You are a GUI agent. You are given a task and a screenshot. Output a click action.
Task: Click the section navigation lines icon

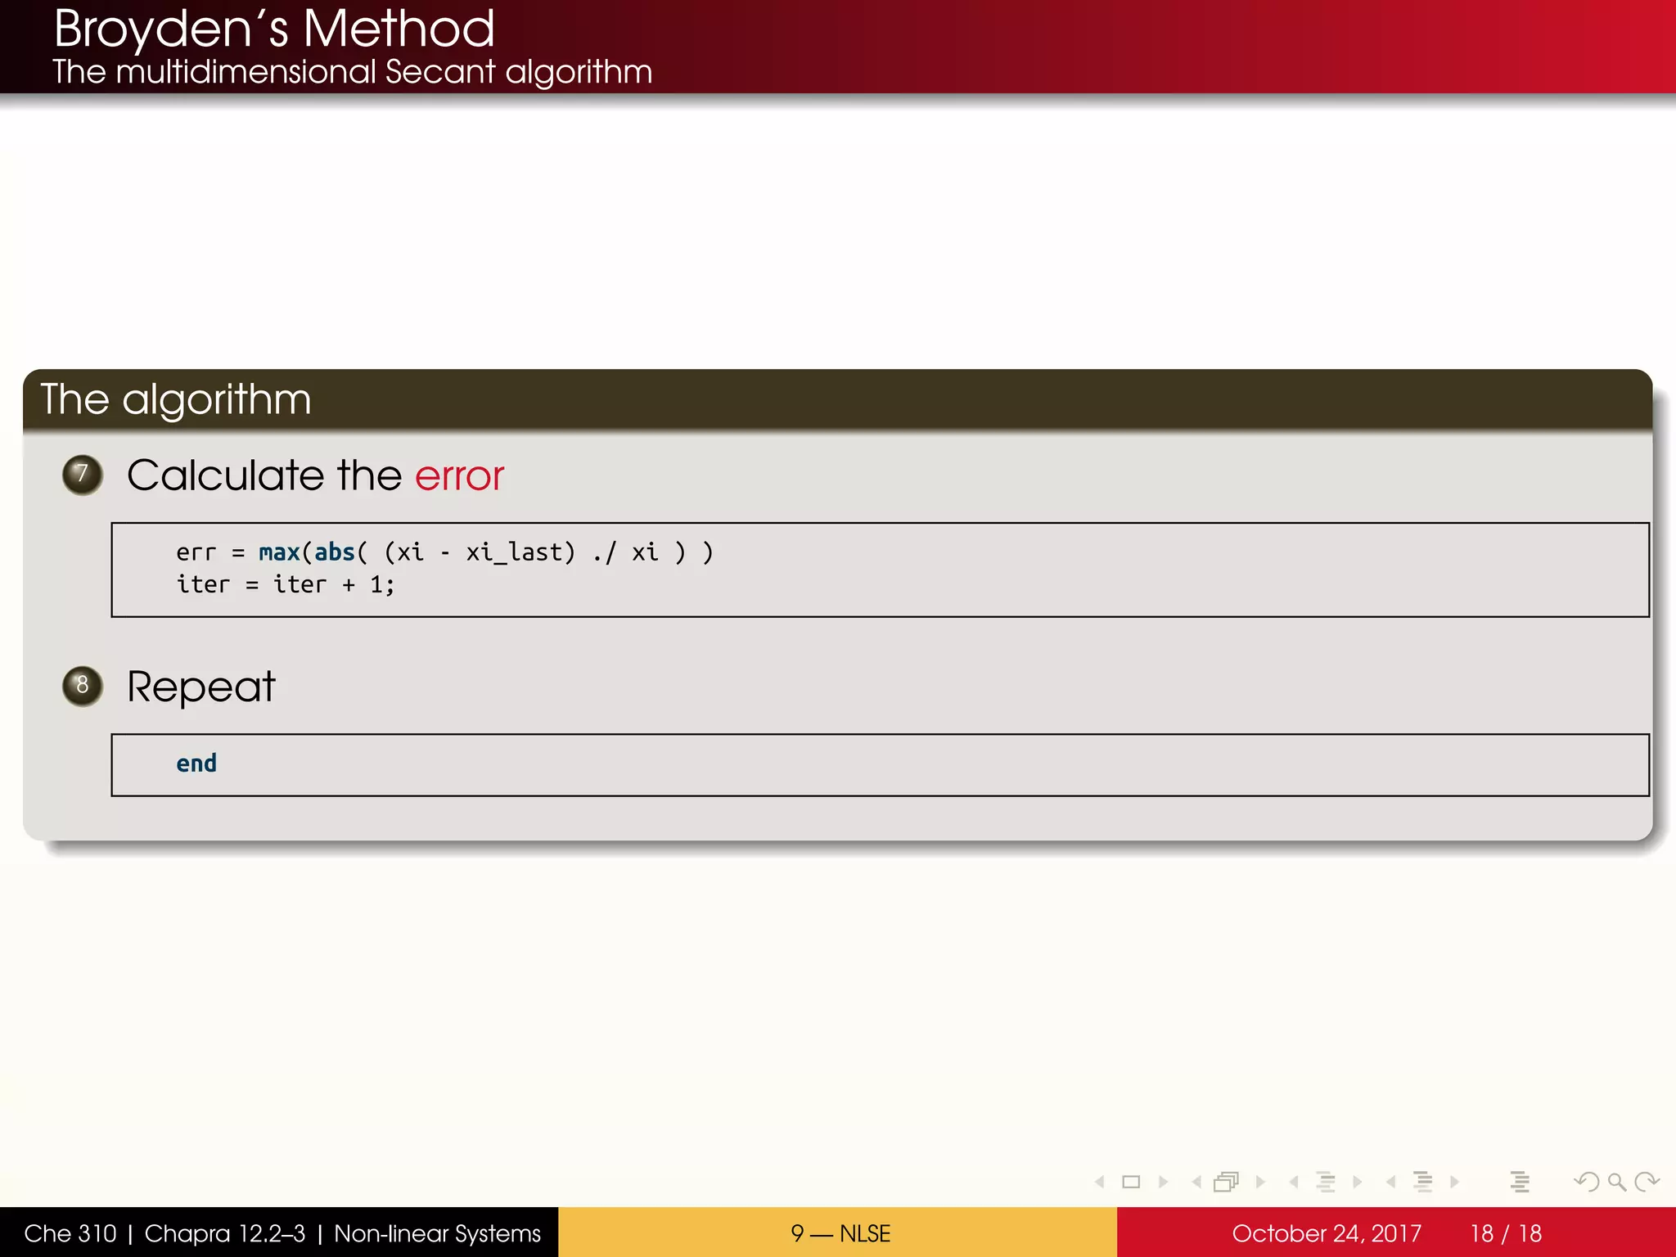point(1423,1182)
